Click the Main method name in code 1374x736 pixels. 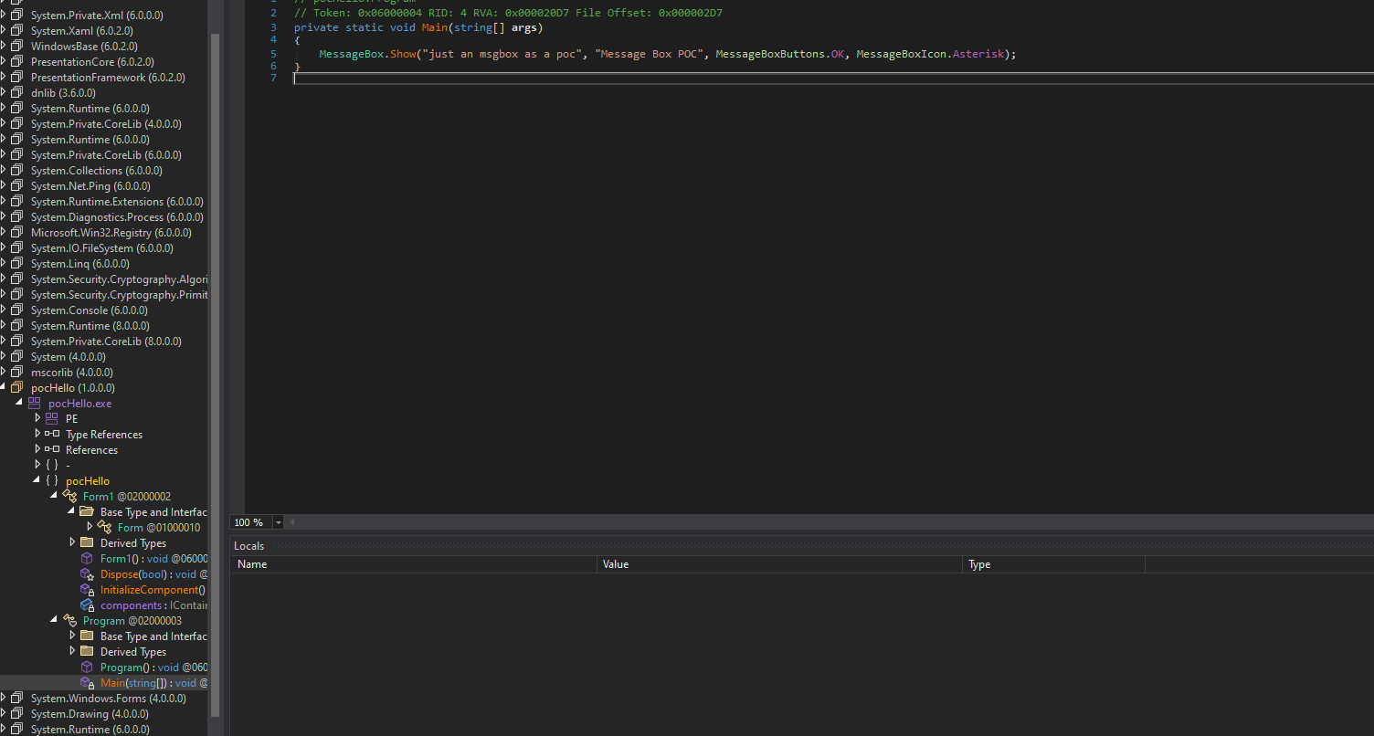point(434,27)
